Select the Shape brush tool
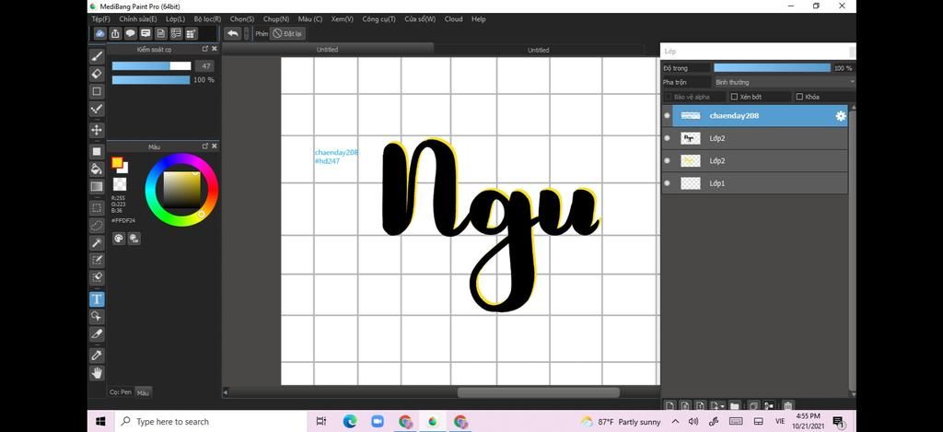 96,91
